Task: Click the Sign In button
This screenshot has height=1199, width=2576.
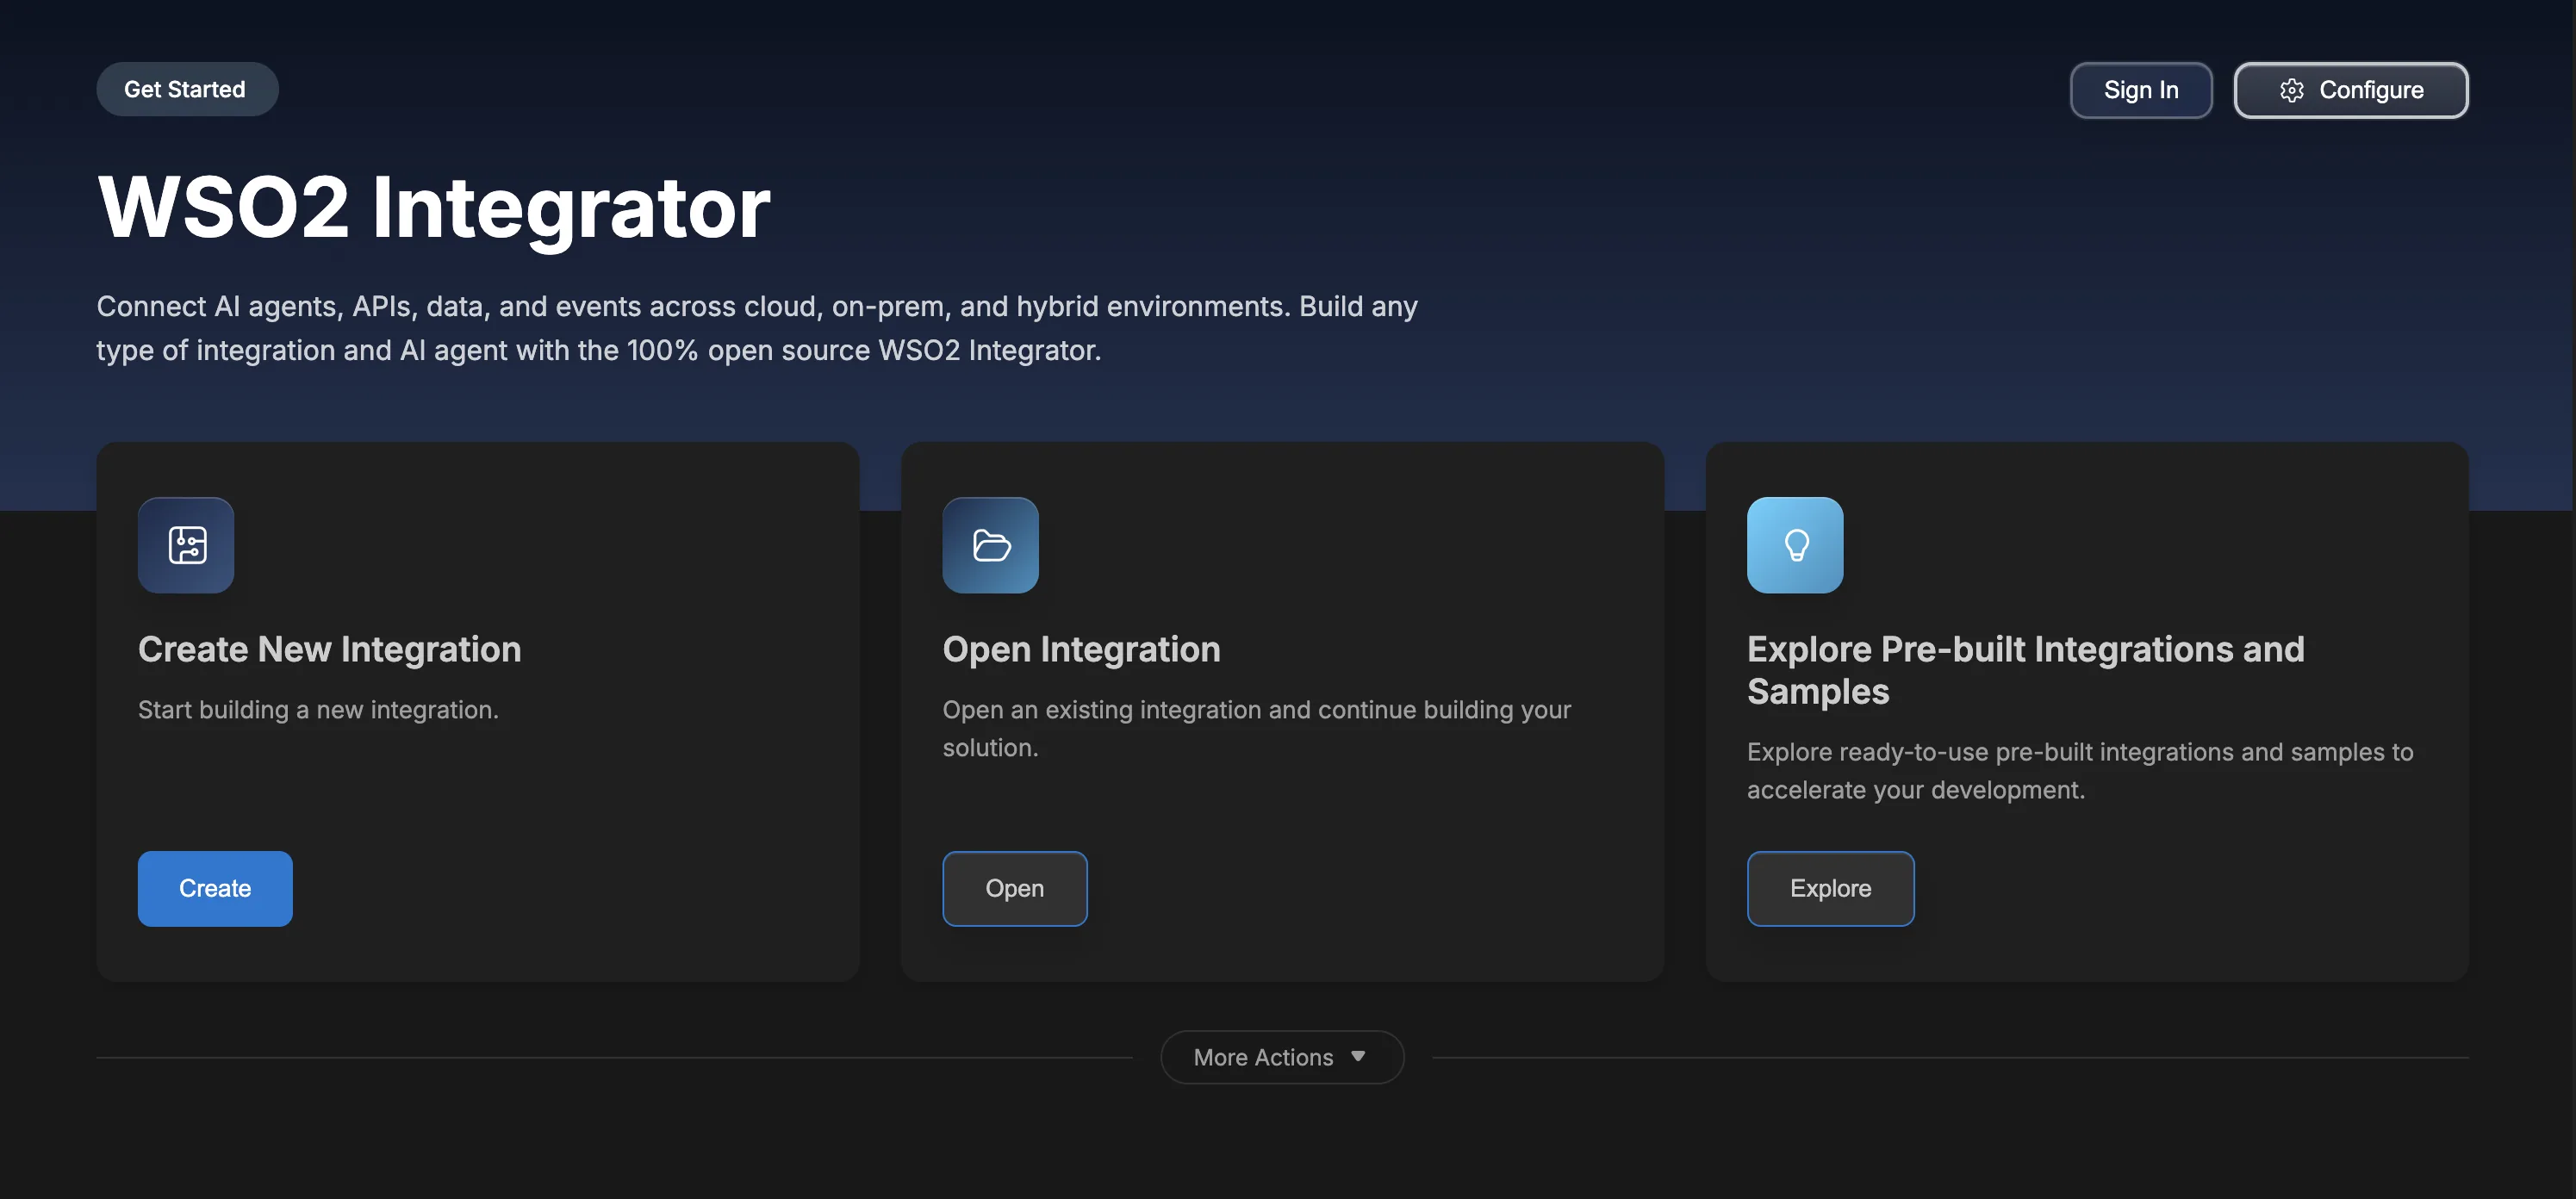Action: coord(2141,90)
